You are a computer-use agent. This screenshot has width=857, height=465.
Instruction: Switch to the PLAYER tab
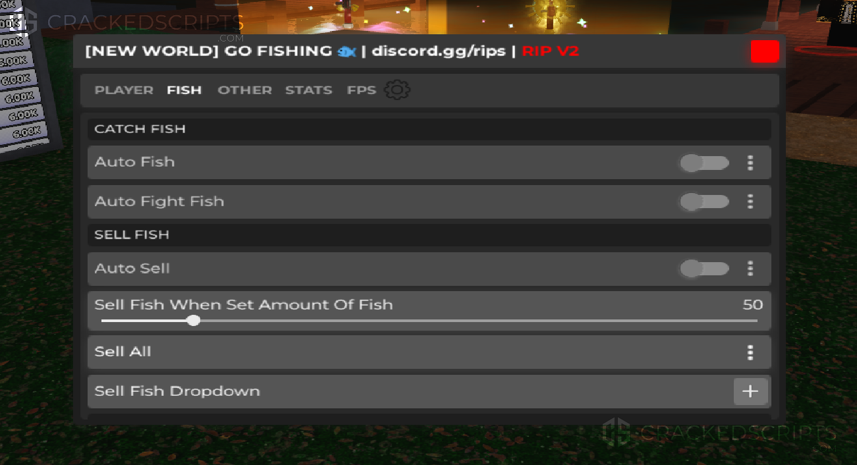pos(124,90)
